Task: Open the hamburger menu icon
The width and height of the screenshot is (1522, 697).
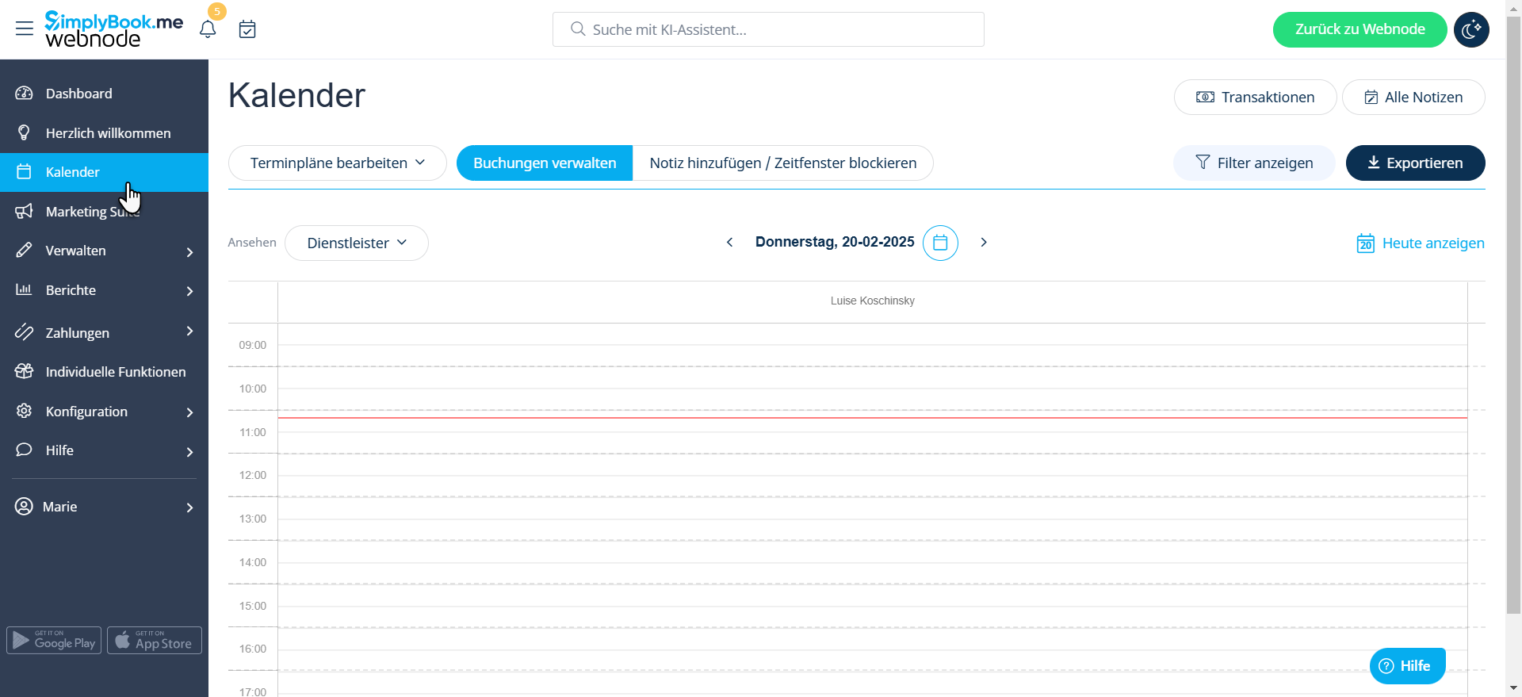Action: click(25, 29)
